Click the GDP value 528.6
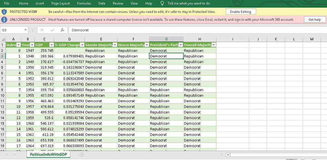Screen dimensions: 327x160 45,118
